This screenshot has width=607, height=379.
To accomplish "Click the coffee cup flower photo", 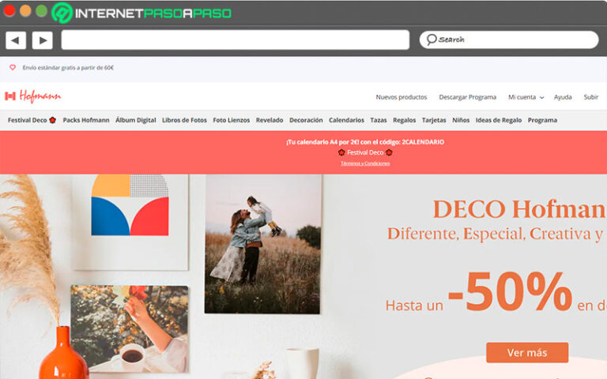I will coord(130,328).
